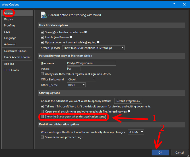Click the info icon beside Open e-mail attachments
The height and width of the screenshot is (157, 190).
[x=129, y=111]
